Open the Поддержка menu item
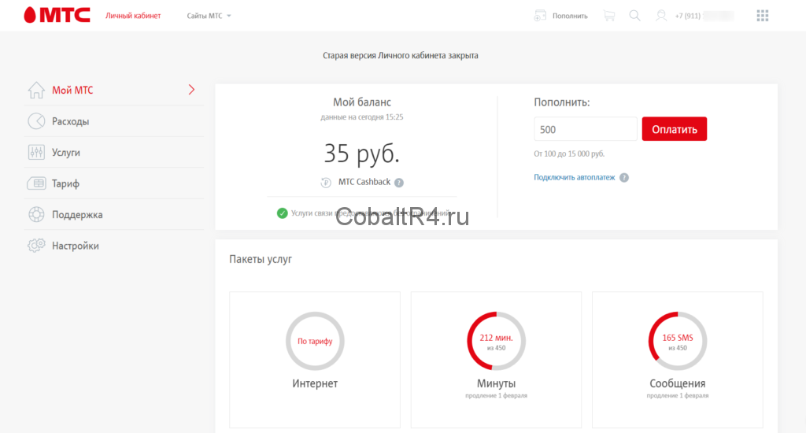This screenshot has height=433, width=806. 77,215
